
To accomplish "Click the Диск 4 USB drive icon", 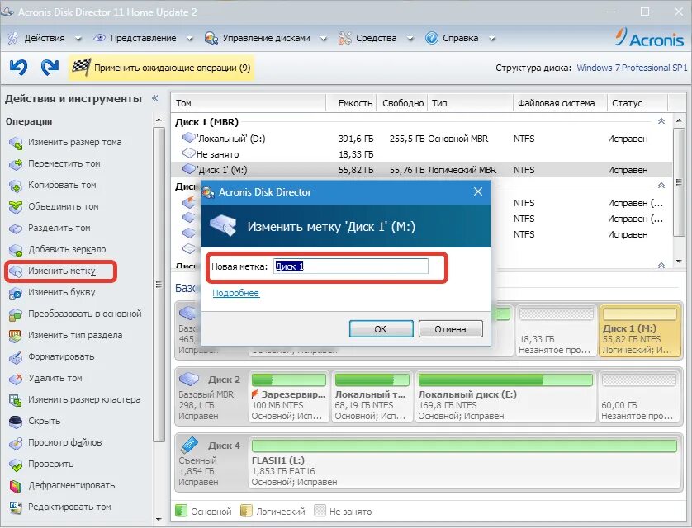I will click(189, 445).
